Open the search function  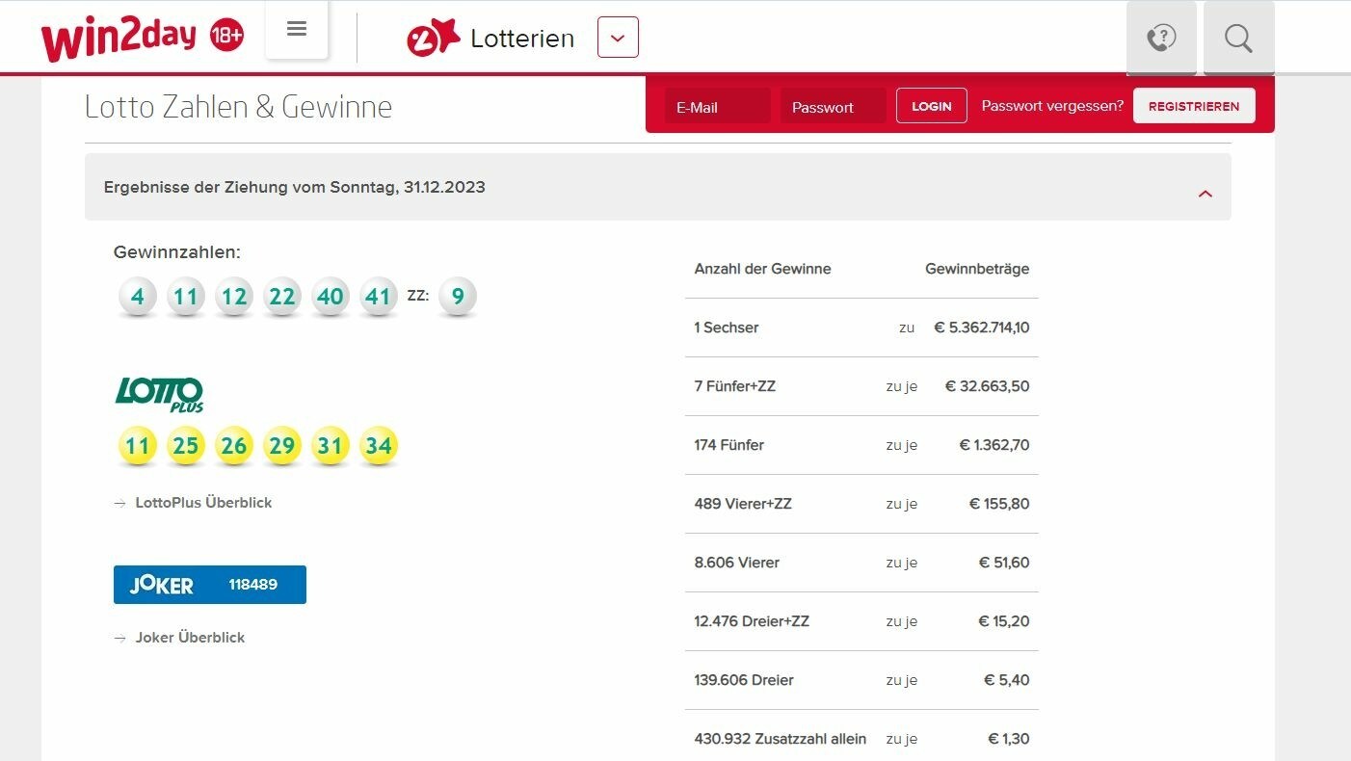pos(1238,38)
